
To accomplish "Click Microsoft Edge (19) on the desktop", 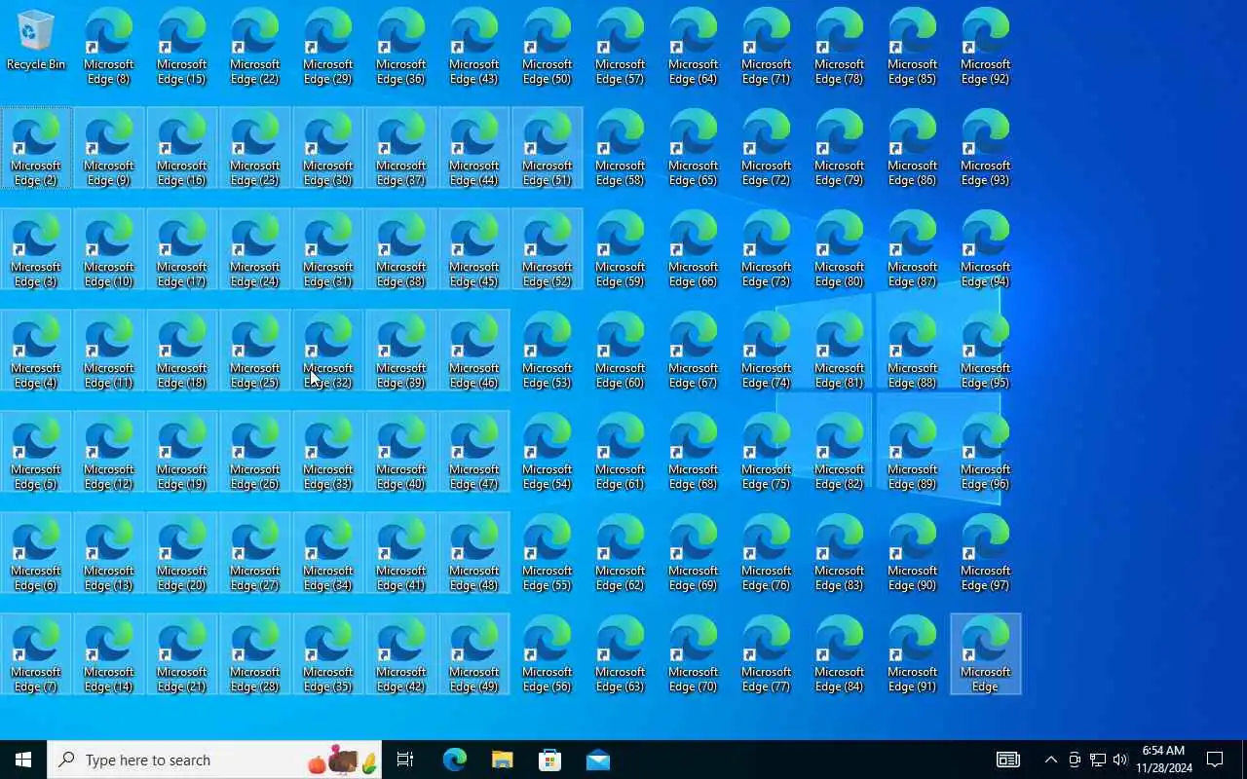I will coord(182,452).
